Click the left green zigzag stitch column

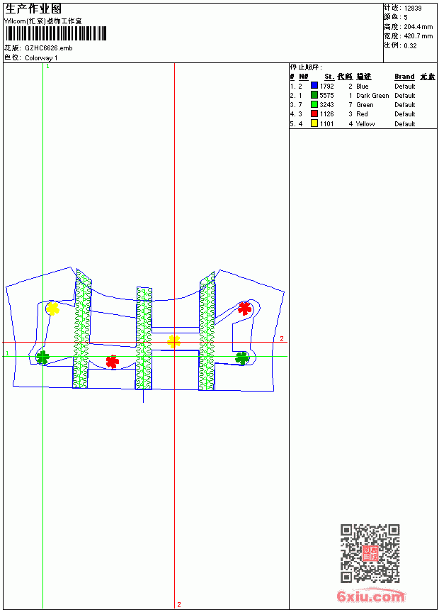click(x=82, y=328)
